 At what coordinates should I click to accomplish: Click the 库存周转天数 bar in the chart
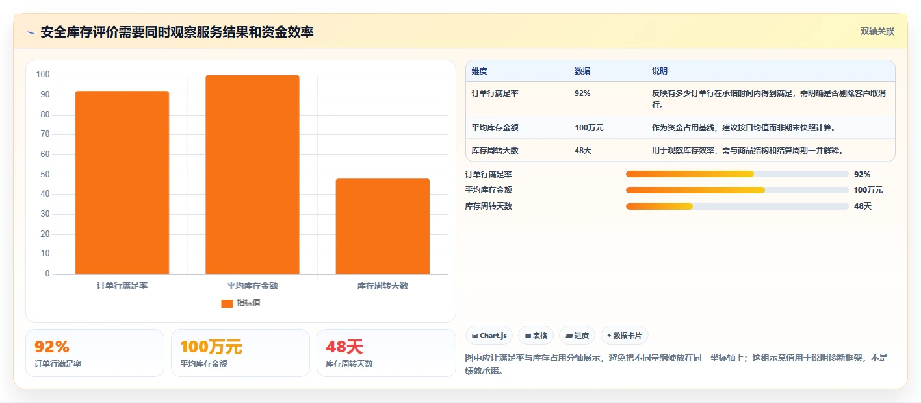(x=383, y=226)
